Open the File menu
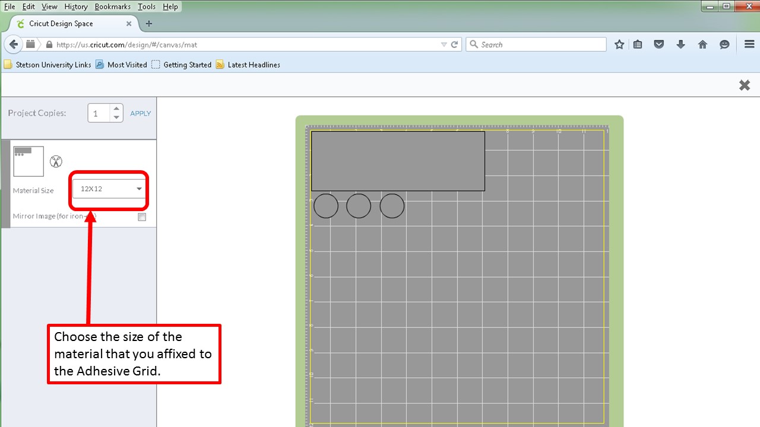This screenshot has height=427, width=760. [x=9, y=7]
